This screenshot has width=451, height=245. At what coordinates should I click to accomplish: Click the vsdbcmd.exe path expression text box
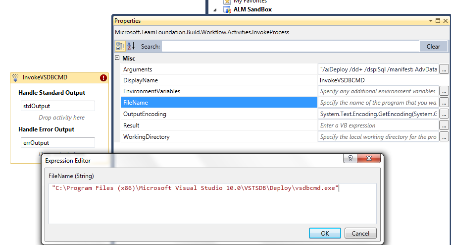(212, 203)
